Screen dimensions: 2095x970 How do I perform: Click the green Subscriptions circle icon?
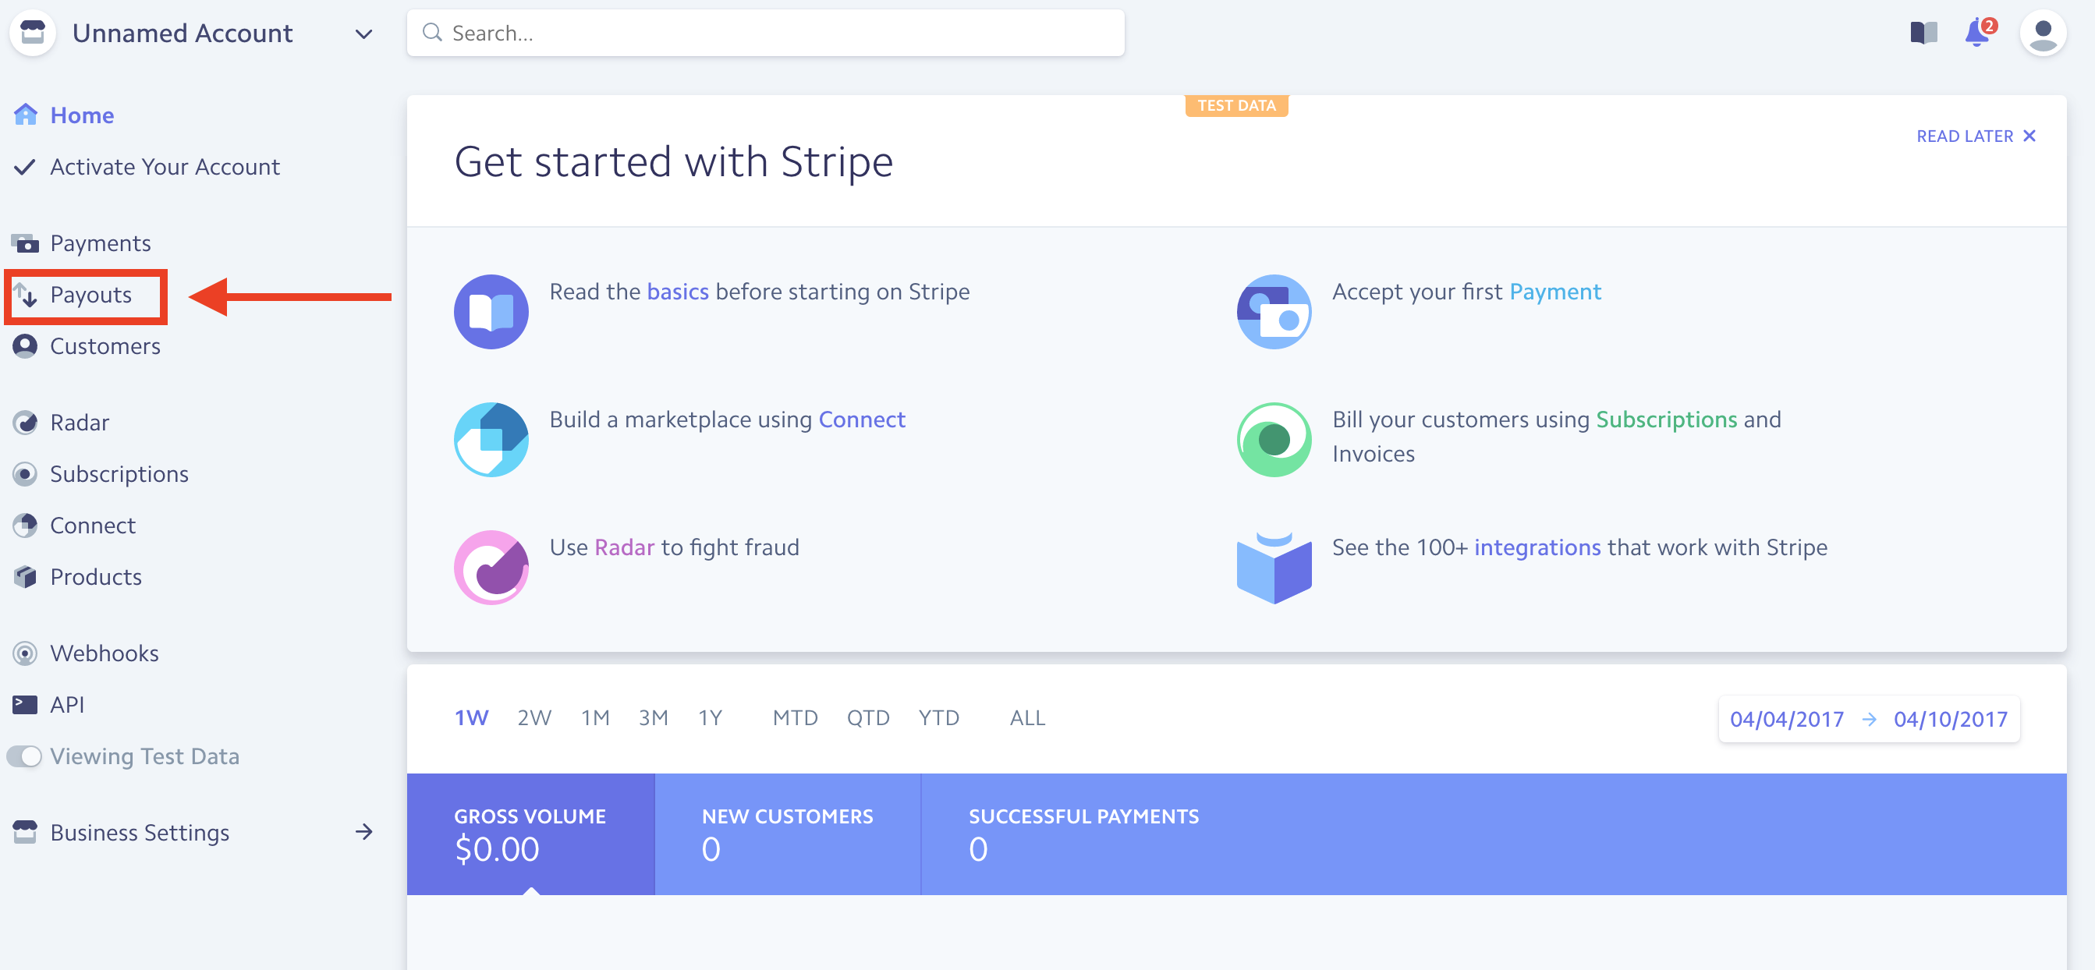(x=1274, y=439)
